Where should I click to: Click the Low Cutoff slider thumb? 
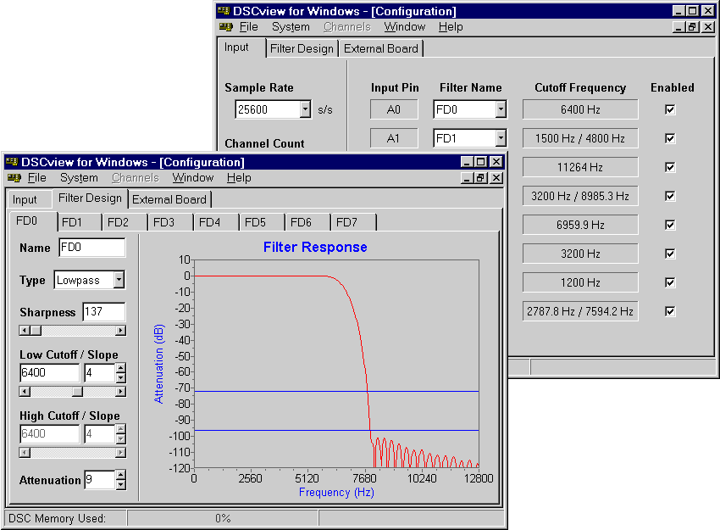point(78,392)
